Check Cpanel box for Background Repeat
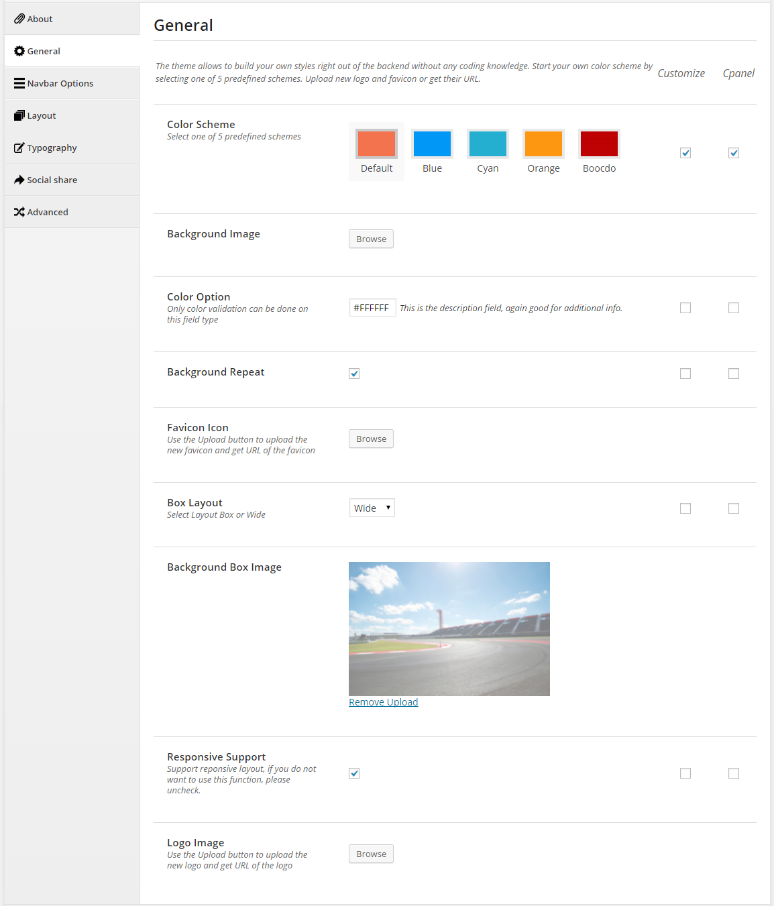The image size is (774, 906). coord(734,374)
